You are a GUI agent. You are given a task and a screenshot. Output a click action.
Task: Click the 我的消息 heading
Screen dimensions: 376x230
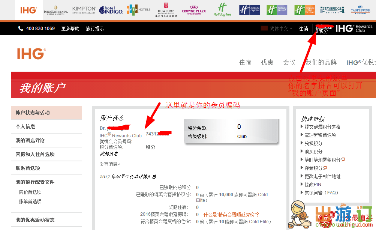(109, 154)
